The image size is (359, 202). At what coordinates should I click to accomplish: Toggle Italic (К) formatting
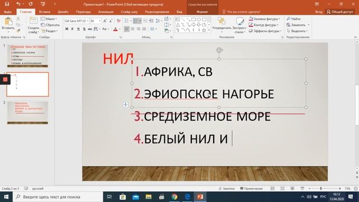click(x=72, y=29)
